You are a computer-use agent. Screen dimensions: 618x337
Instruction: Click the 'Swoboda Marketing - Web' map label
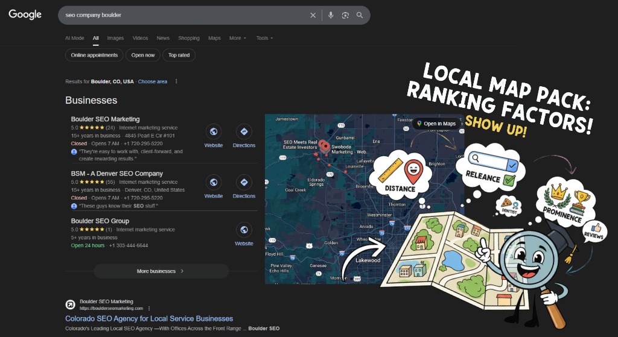click(x=350, y=150)
